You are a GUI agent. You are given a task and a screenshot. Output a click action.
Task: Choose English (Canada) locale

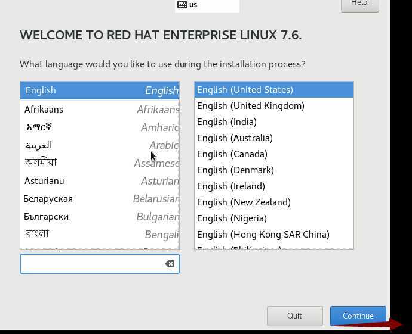(274, 154)
